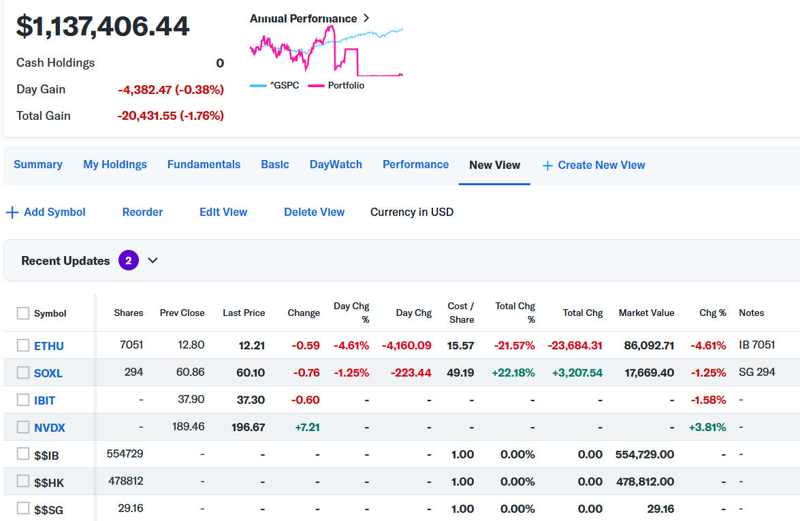Open the SOXL ticker link
800x521 pixels.
coord(48,373)
